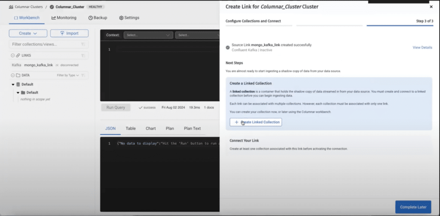The height and width of the screenshot is (216, 440).
Task: Click the filter icon in the LINKS header
Action: pos(83,55)
